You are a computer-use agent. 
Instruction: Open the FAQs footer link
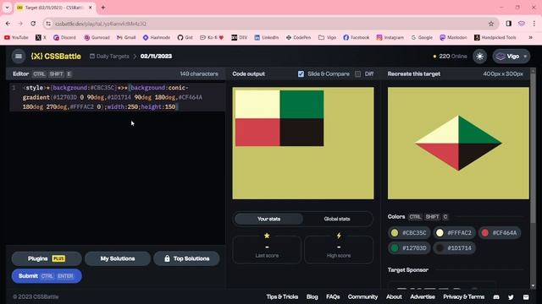pyautogui.click(x=333, y=296)
